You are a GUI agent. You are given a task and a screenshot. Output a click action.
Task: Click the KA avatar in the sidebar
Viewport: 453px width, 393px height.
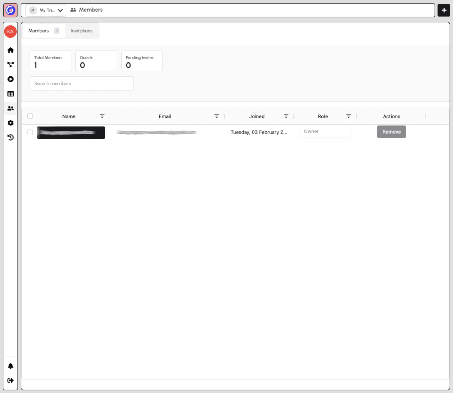10,31
